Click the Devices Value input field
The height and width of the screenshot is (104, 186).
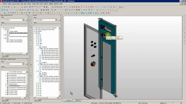[x=47, y=25]
